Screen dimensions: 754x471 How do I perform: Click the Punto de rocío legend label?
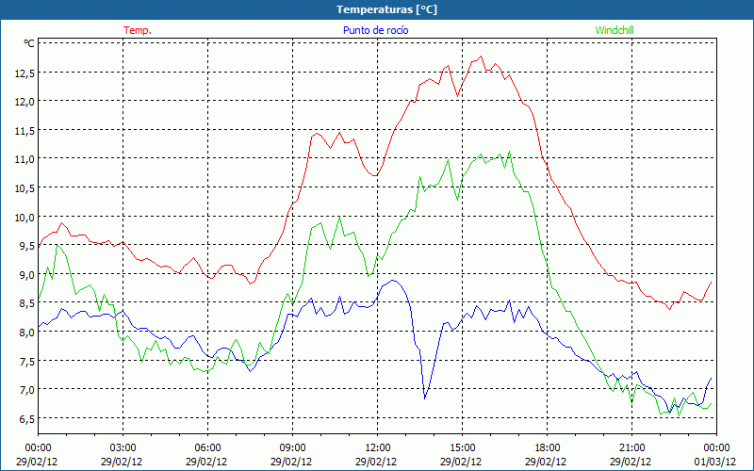375,30
